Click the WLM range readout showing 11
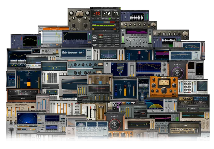The width and height of the screenshot is (214, 149). pos(116,13)
